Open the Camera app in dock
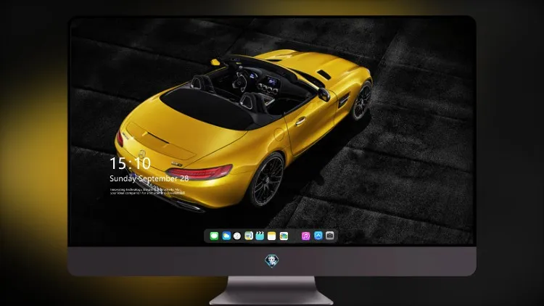 (x=330, y=236)
